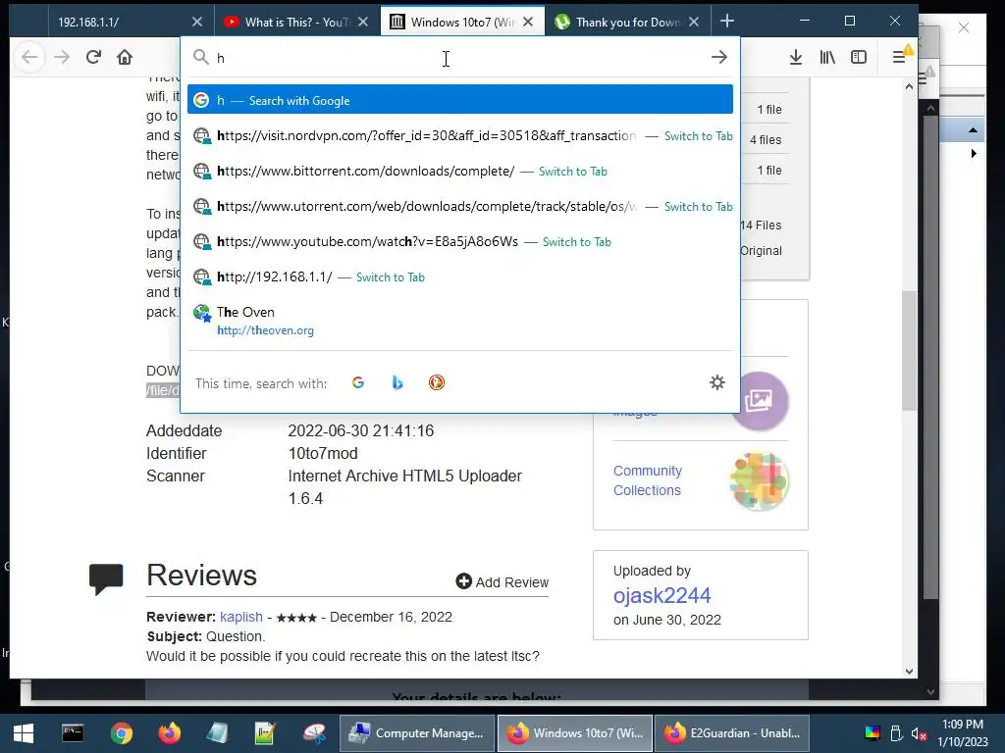
Task: Open the clock showing 1:09 PM
Action: pyautogui.click(x=963, y=733)
